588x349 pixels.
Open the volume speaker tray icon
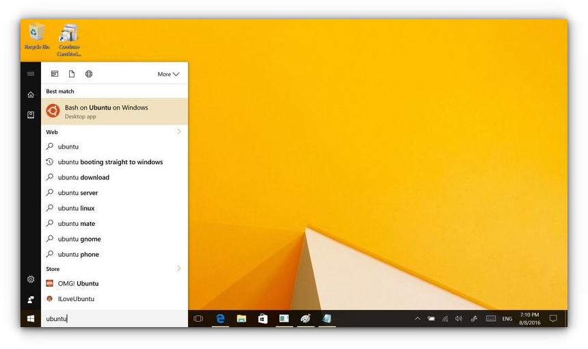pos(459,319)
